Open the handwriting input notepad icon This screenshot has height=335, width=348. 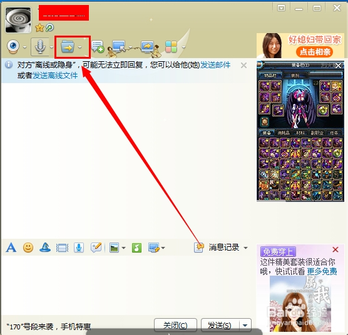click(x=96, y=247)
